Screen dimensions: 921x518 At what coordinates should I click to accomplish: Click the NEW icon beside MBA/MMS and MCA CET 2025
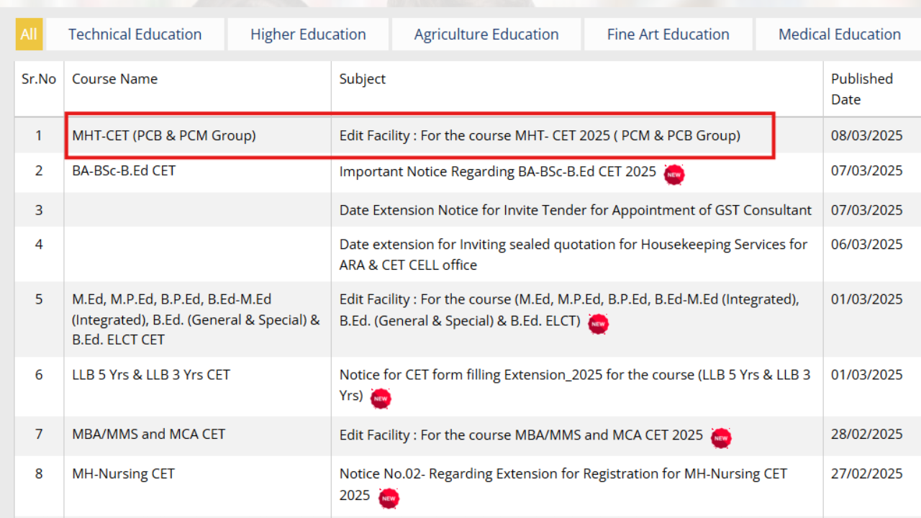(x=721, y=437)
